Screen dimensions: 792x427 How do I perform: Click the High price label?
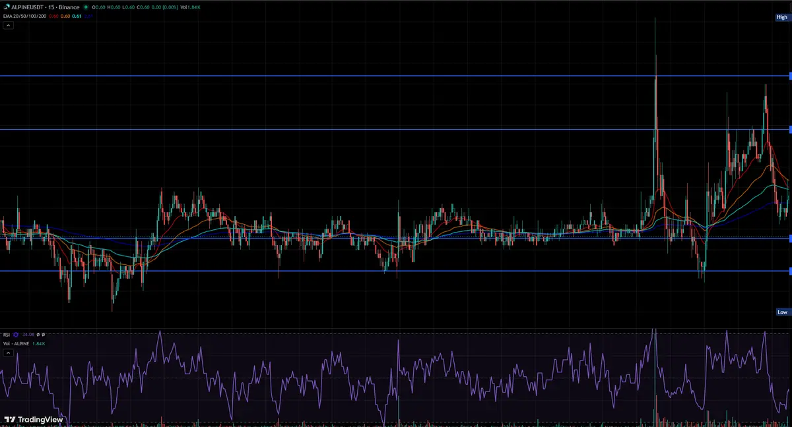781,17
